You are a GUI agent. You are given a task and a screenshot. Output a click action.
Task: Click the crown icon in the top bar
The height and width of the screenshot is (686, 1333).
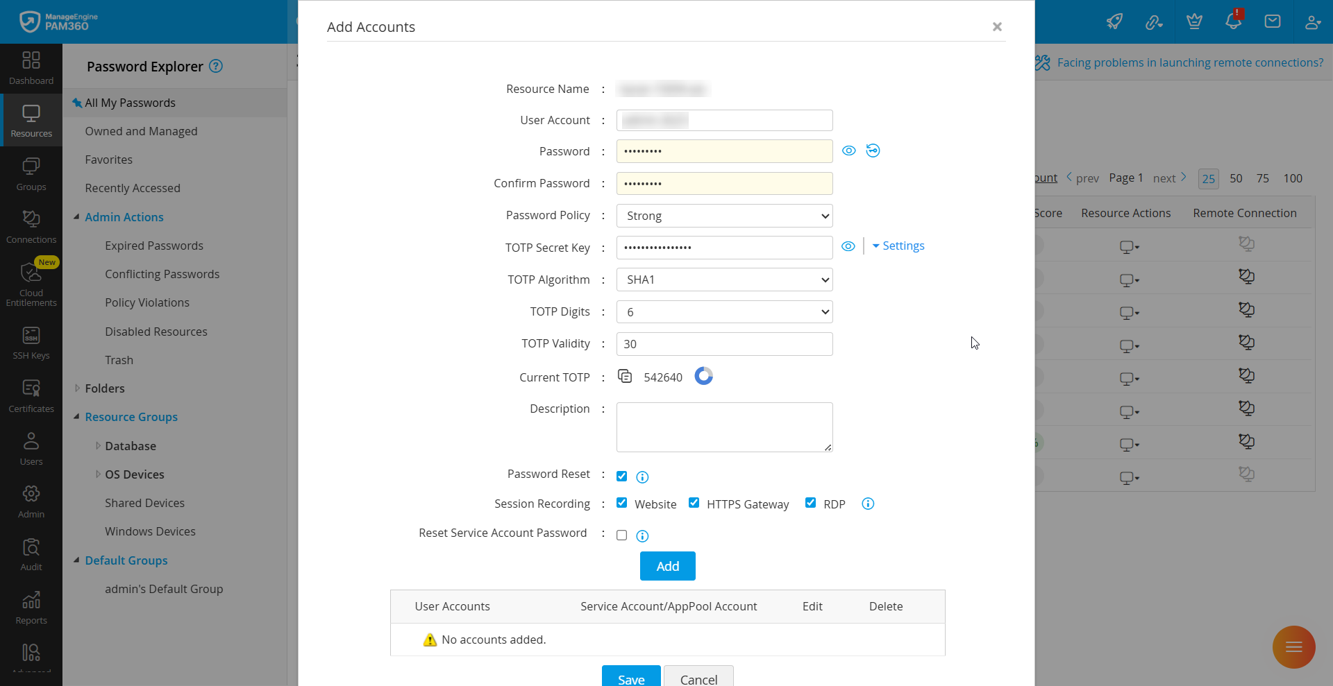coord(1194,22)
